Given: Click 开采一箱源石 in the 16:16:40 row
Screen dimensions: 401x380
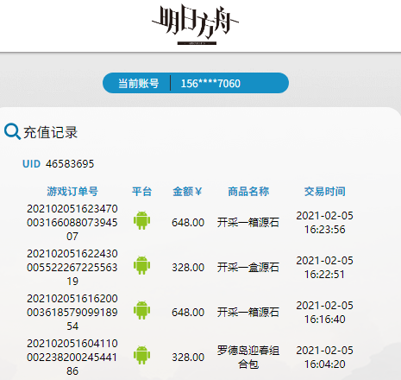Looking at the screenshot, I should (248, 312).
